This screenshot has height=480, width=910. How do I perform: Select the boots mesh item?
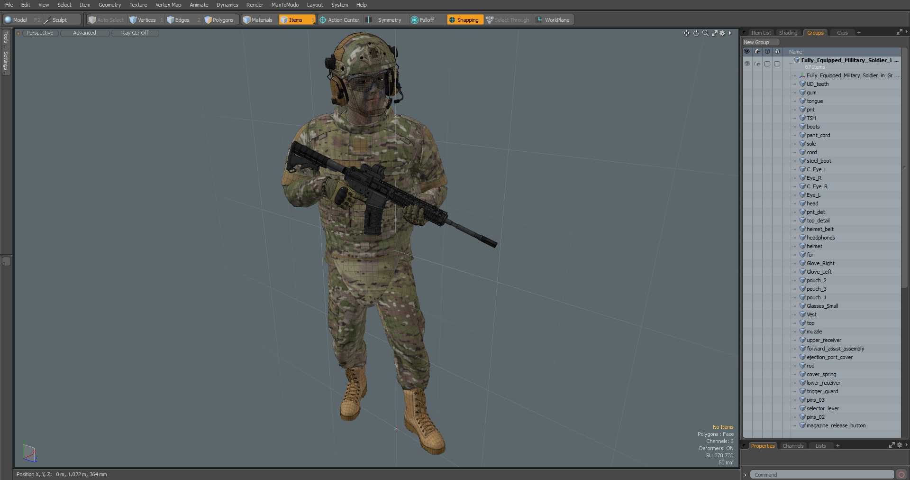[x=813, y=127]
